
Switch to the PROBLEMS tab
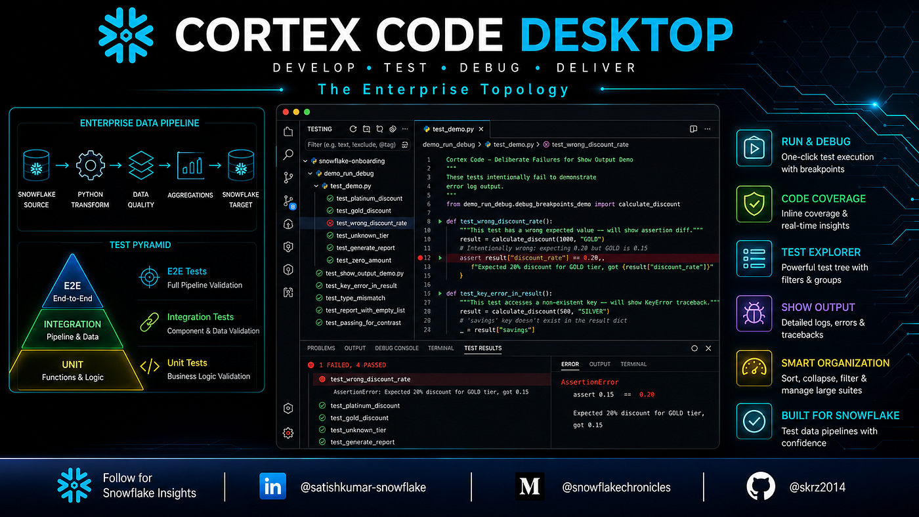(321, 348)
